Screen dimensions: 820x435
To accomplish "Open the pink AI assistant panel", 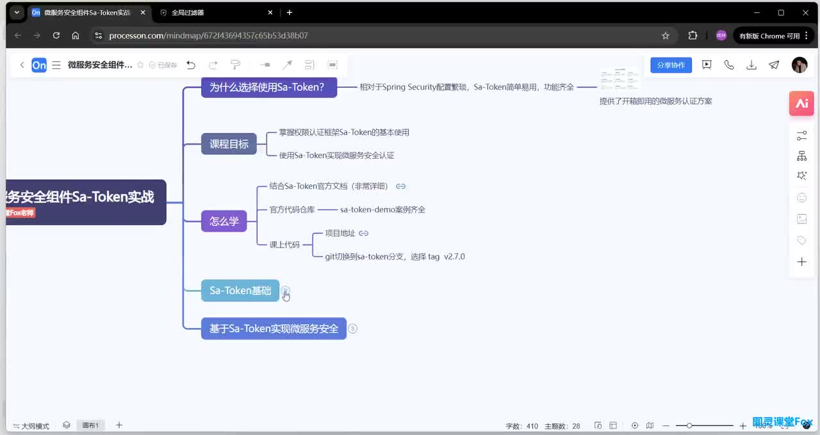I will click(x=801, y=104).
